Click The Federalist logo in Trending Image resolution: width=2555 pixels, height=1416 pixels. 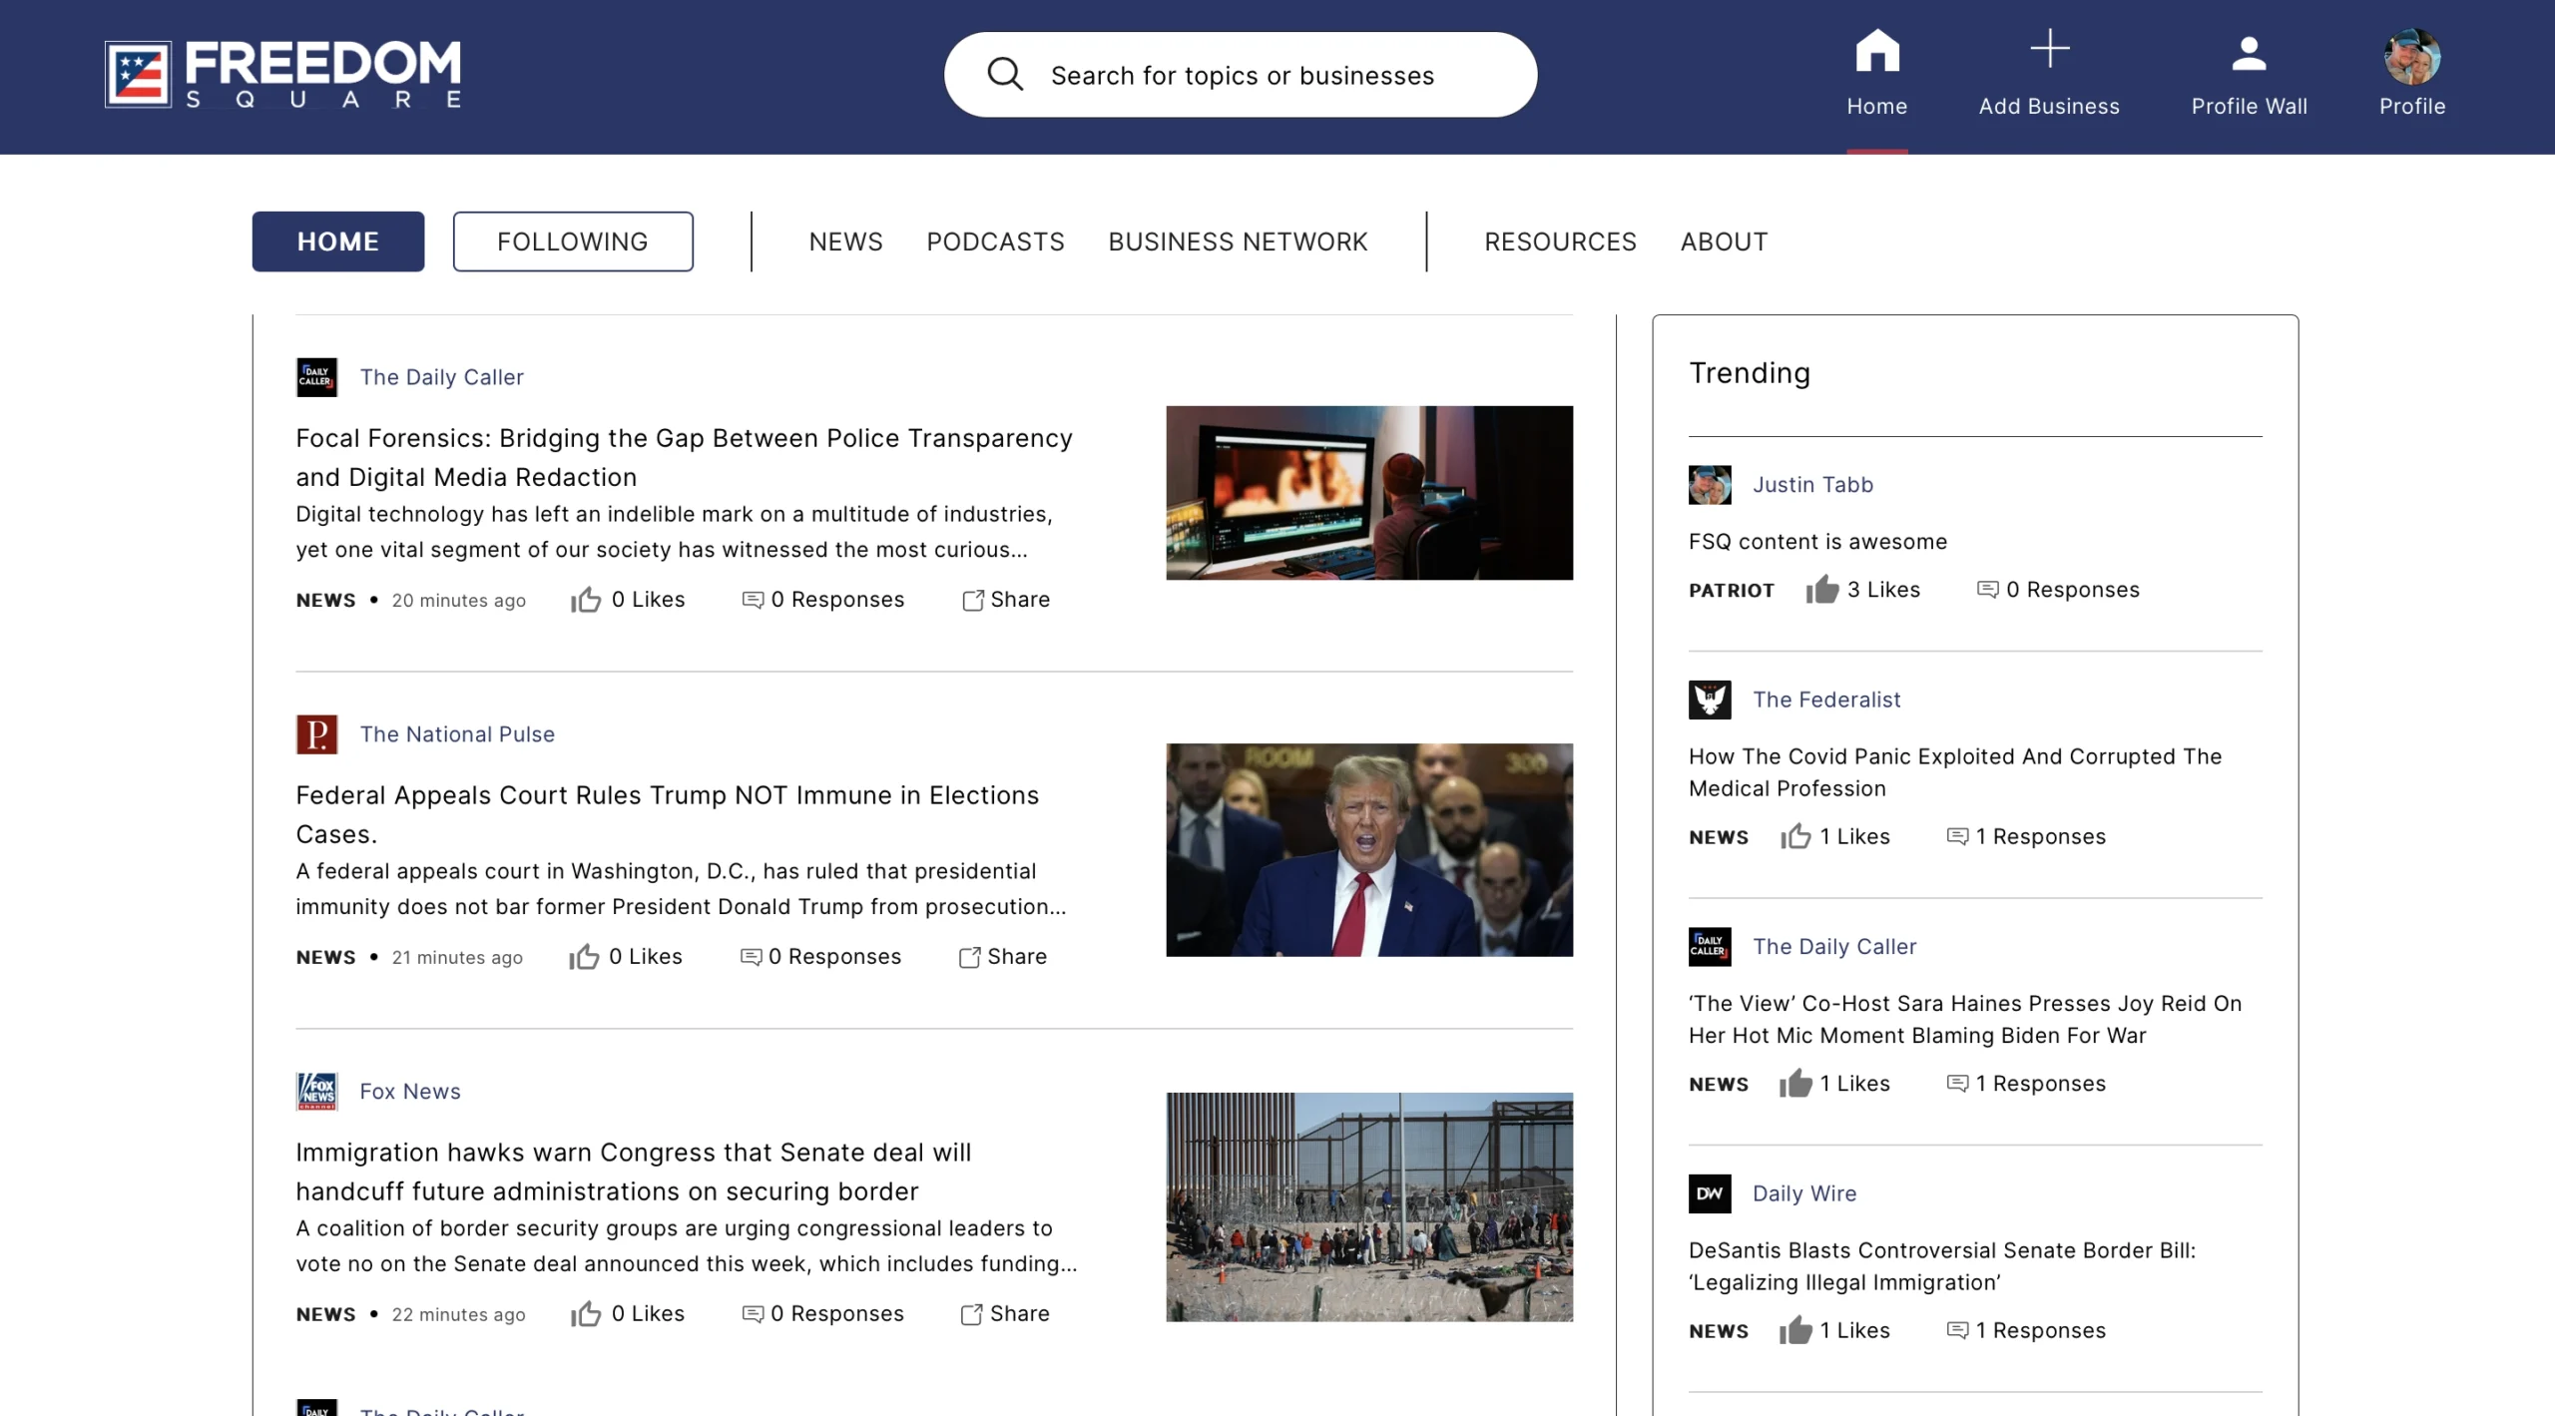[x=1710, y=700]
